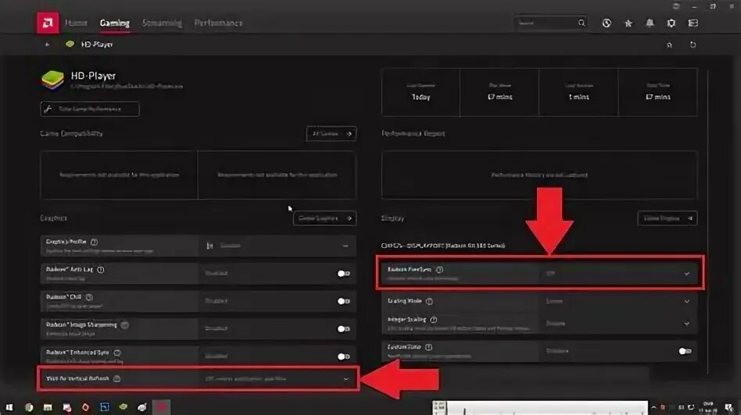This screenshot has height=415, width=741.
Task: Click the Radeon FreeSync info icon
Action: pos(439,270)
